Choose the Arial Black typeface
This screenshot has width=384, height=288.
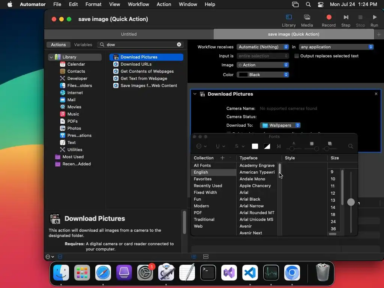point(250,199)
